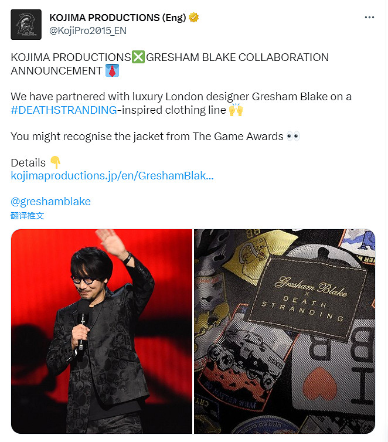Viewport: 388px width, 442px height.
Task: Click the raised hands emoji
Action: point(236,110)
